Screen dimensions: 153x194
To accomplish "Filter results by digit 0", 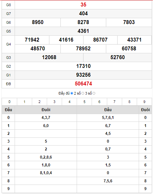I will (9, 102).
